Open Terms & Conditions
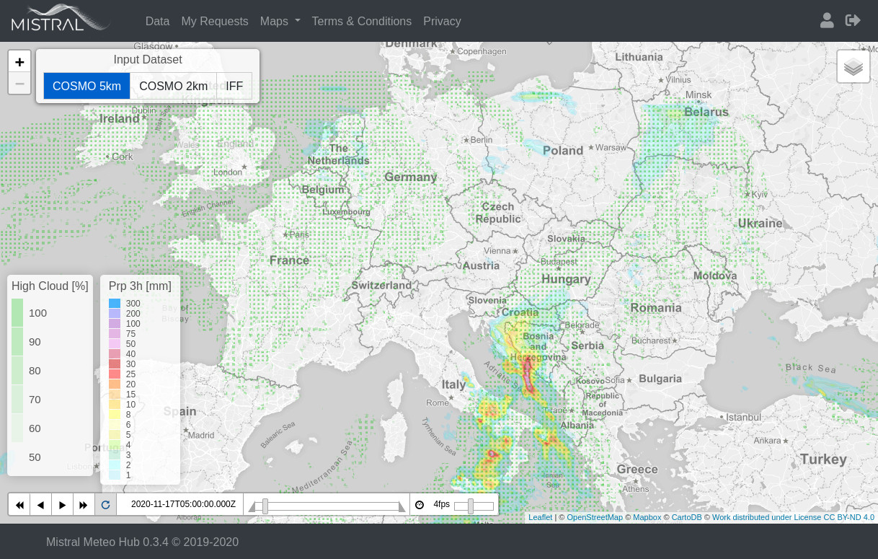Image resolution: width=878 pixels, height=559 pixels. 362,21
